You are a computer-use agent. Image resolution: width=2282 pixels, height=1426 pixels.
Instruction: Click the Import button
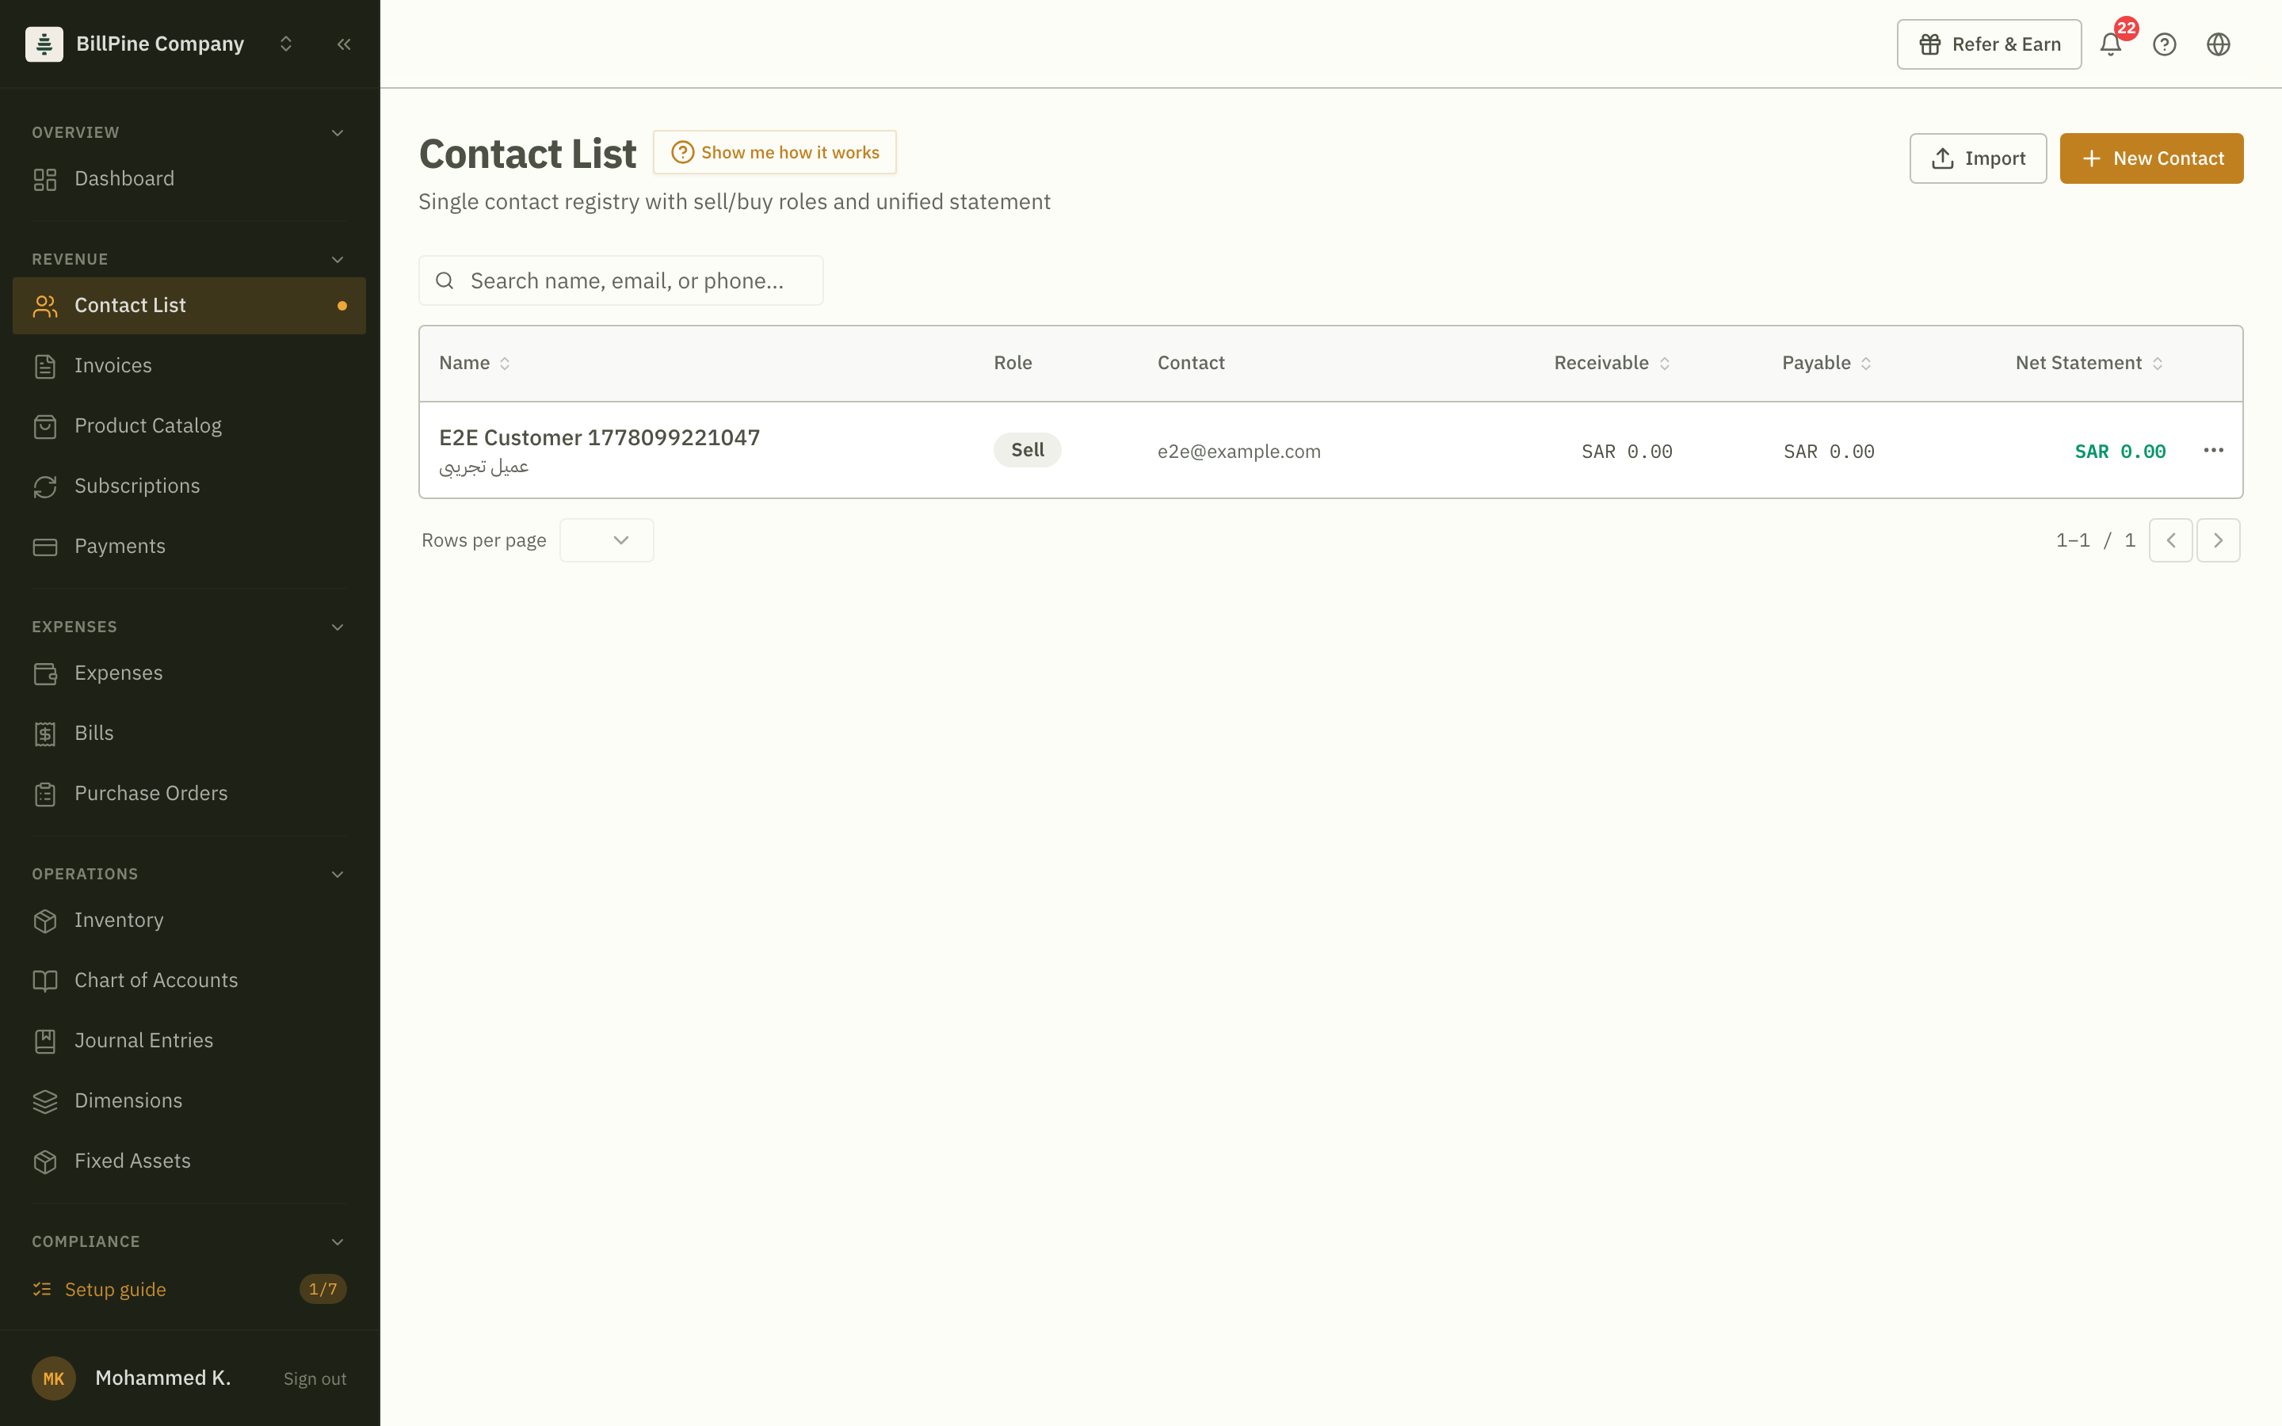tap(1978, 158)
